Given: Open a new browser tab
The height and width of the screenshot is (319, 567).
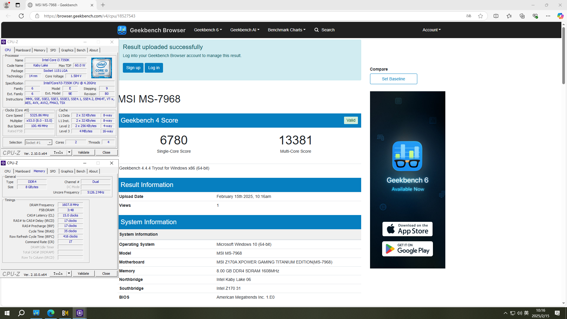Looking at the screenshot, I should pos(103,5).
